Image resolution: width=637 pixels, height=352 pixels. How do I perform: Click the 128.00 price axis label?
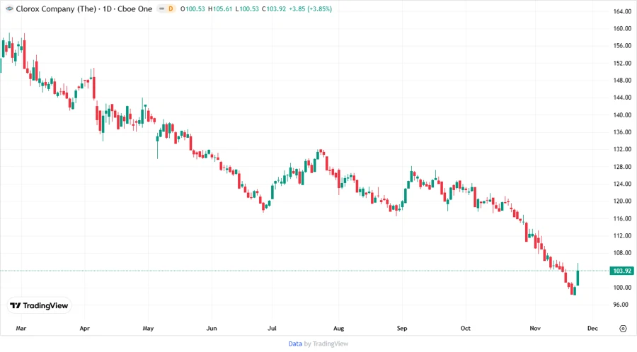[622, 167]
